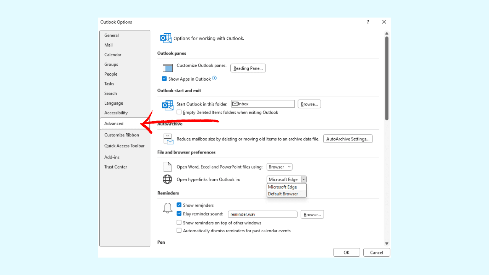489x275 pixels.
Task: Click the reminders bell icon
Action: [167, 208]
